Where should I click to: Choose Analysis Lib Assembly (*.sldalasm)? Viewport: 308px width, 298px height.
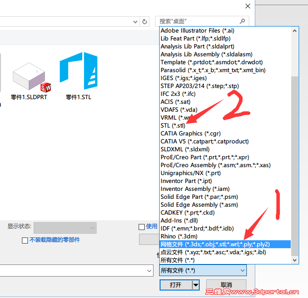tap(225, 54)
